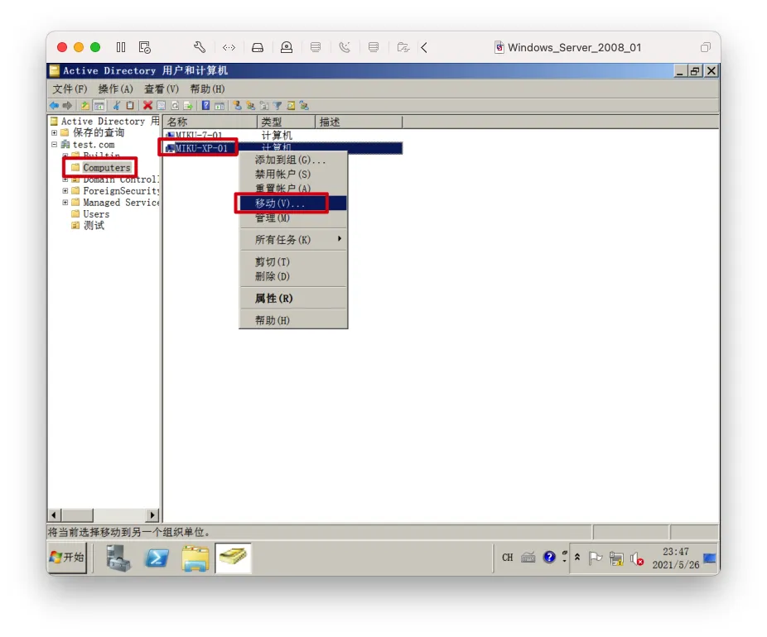The image size is (767, 637).
Task: Click the funnel Filter options icon
Action: pos(277,106)
